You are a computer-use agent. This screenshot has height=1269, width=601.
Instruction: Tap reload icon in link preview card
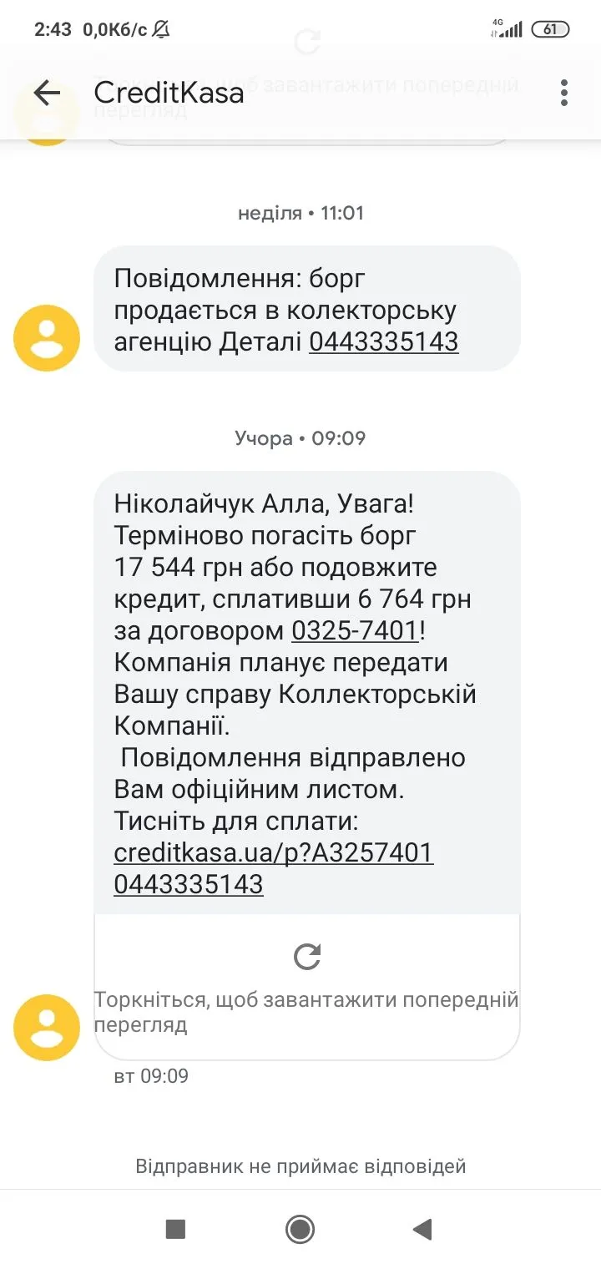(307, 957)
